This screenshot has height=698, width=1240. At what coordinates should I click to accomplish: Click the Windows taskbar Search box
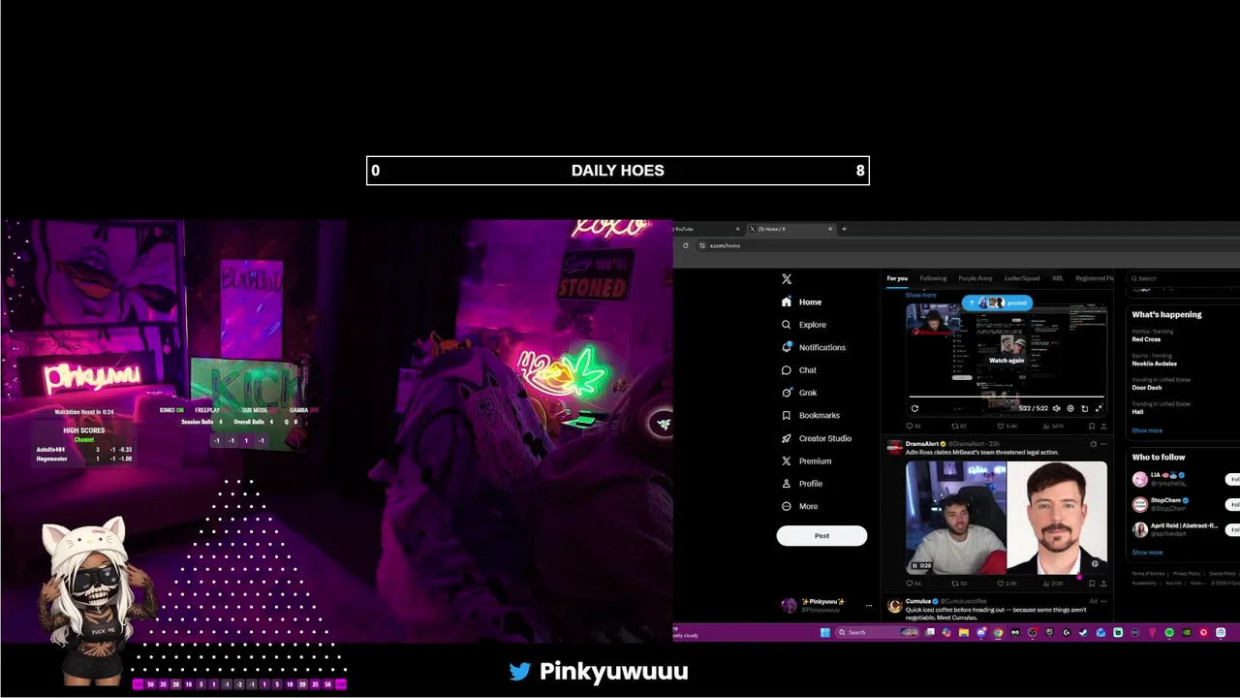878,632
